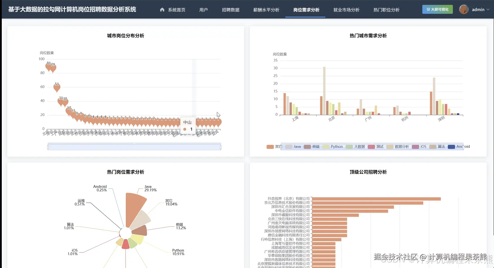Click the data zoom slider under city chart
The width and height of the screenshot is (494, 268).
click(x=134, y=147)
